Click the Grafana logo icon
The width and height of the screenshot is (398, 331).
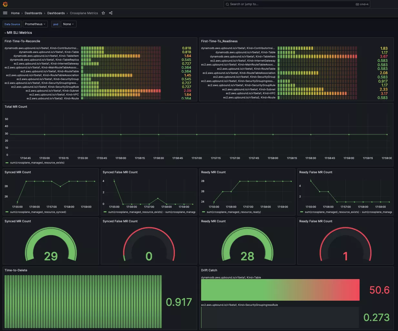5,4
